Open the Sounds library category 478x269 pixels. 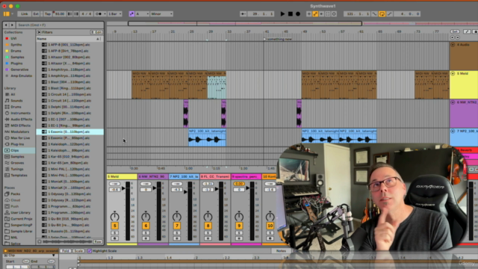16,101
